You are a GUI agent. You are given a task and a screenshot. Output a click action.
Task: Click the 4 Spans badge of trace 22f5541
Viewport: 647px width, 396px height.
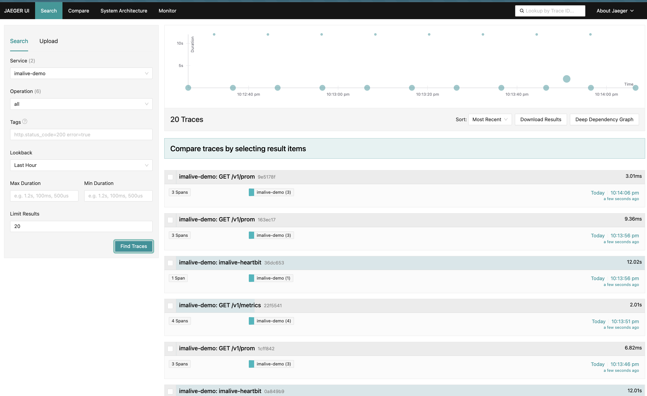180,321
